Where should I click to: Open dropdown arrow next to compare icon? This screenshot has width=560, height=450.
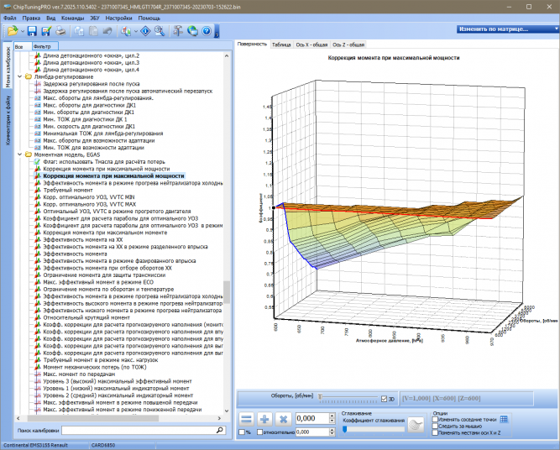pyautogui.click(x=136, y=31)
